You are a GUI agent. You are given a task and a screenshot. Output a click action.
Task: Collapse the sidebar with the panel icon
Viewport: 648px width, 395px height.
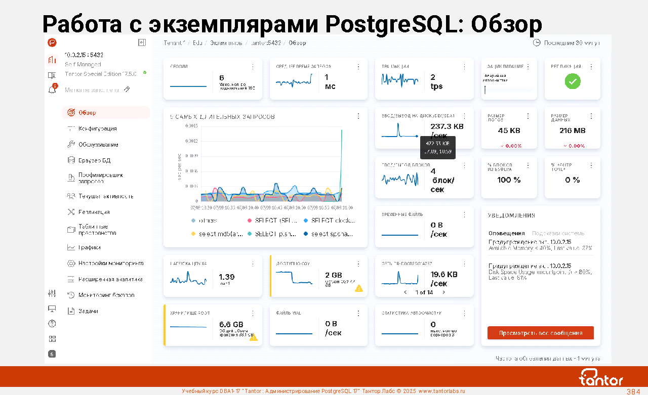(142, 43)
